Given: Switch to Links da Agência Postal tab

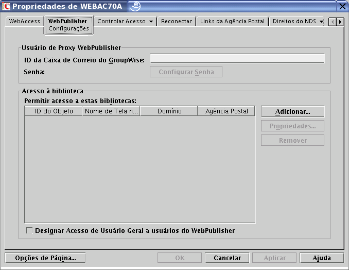Looking at the screenshot, I should point(232,21).
